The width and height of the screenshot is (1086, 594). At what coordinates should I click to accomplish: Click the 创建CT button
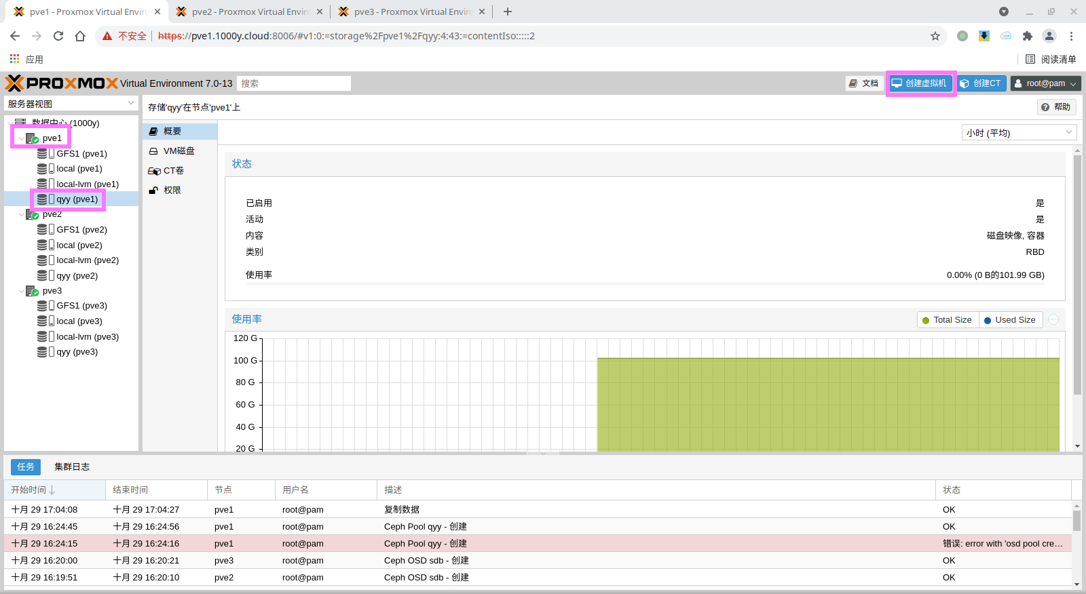tap(981, 83)
